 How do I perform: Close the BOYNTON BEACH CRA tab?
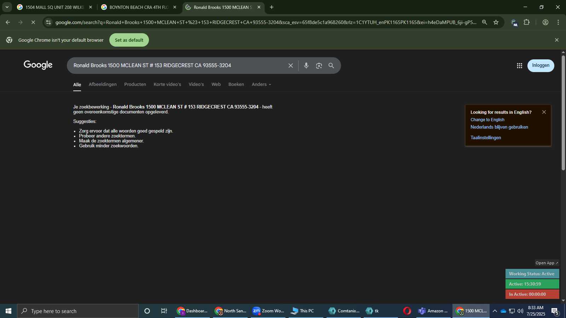(x=175, y=7)
